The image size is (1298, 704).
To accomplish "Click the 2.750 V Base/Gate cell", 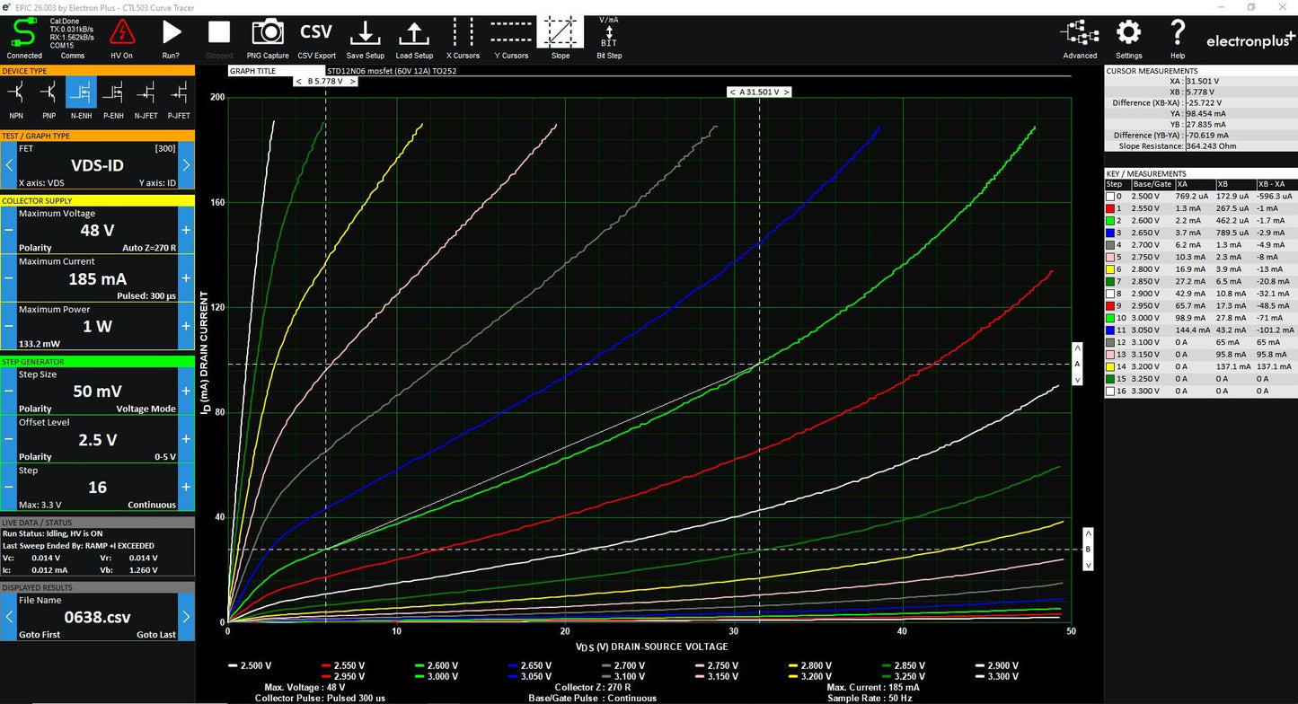I will pos(1146,257).
